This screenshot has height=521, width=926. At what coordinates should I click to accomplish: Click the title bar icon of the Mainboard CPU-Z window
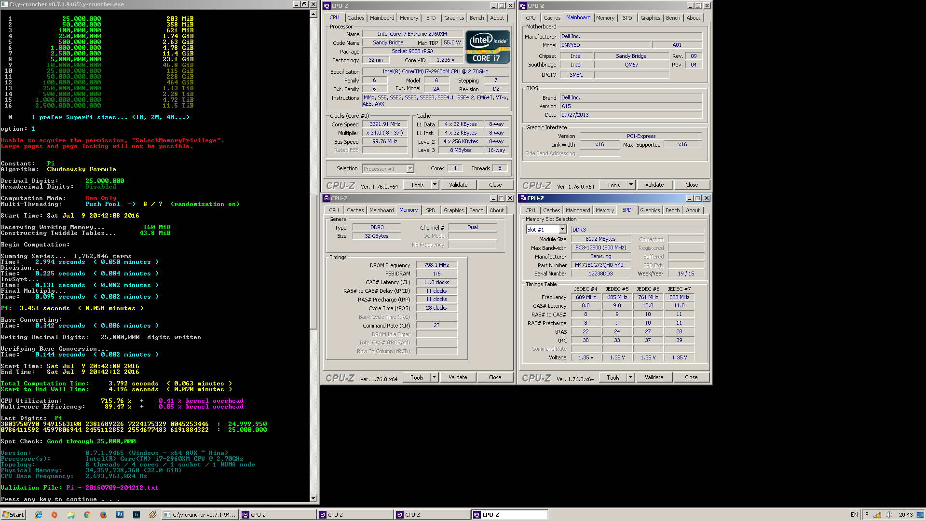tap(523, 6)
